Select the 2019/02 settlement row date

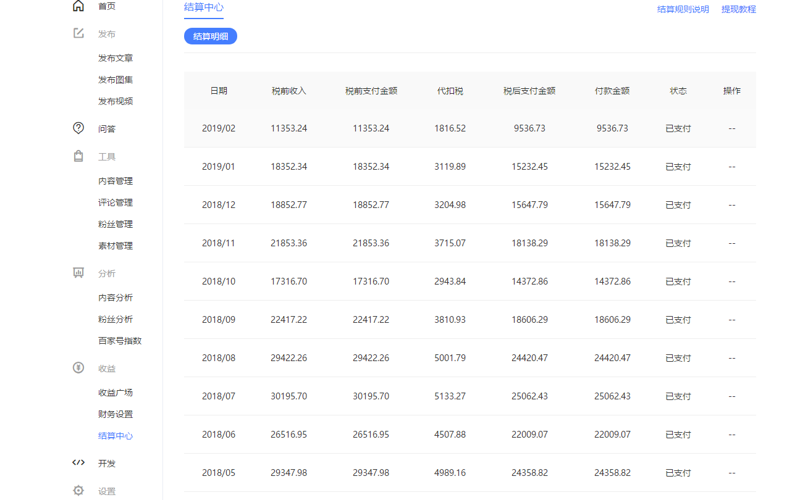(x=219, y=128)
